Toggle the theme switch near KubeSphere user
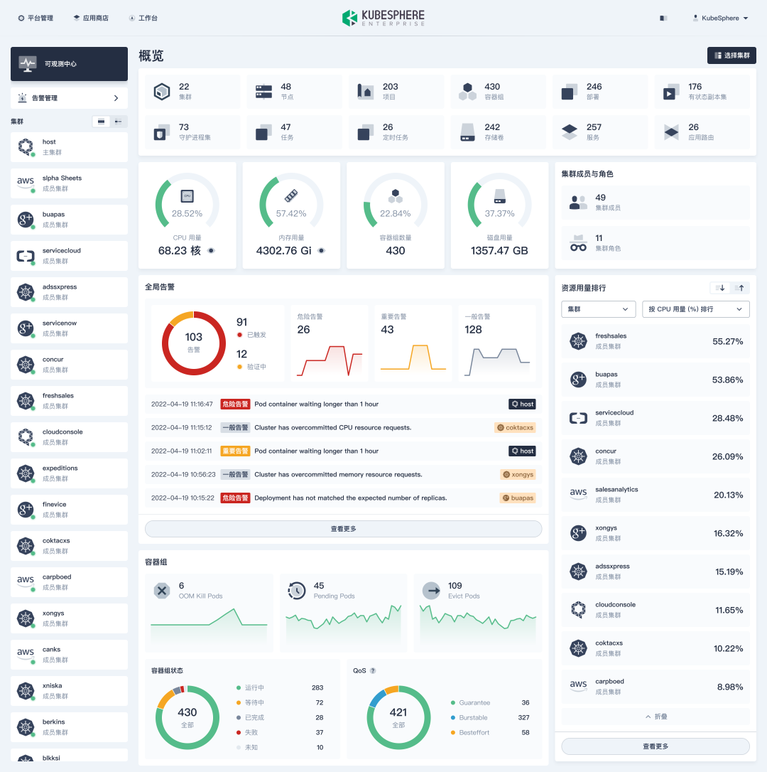 [663, 18]
